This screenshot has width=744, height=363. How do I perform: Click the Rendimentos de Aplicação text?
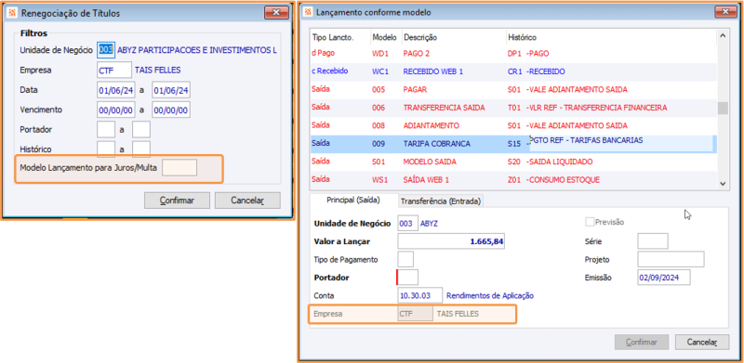490,296
